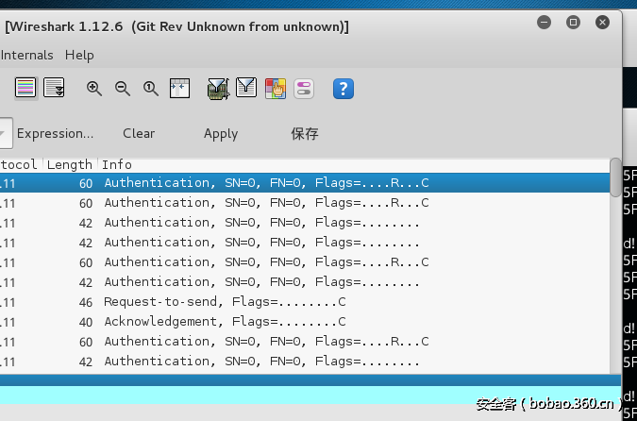Open filter history dropdown arrow
The height and width of the screenshot is (421, 637).
click(x=4, y=133)
